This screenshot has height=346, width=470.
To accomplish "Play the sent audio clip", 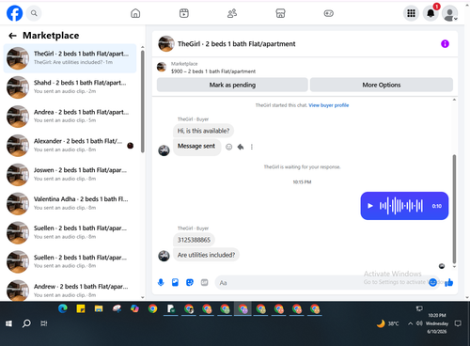I will coord(370,206).
